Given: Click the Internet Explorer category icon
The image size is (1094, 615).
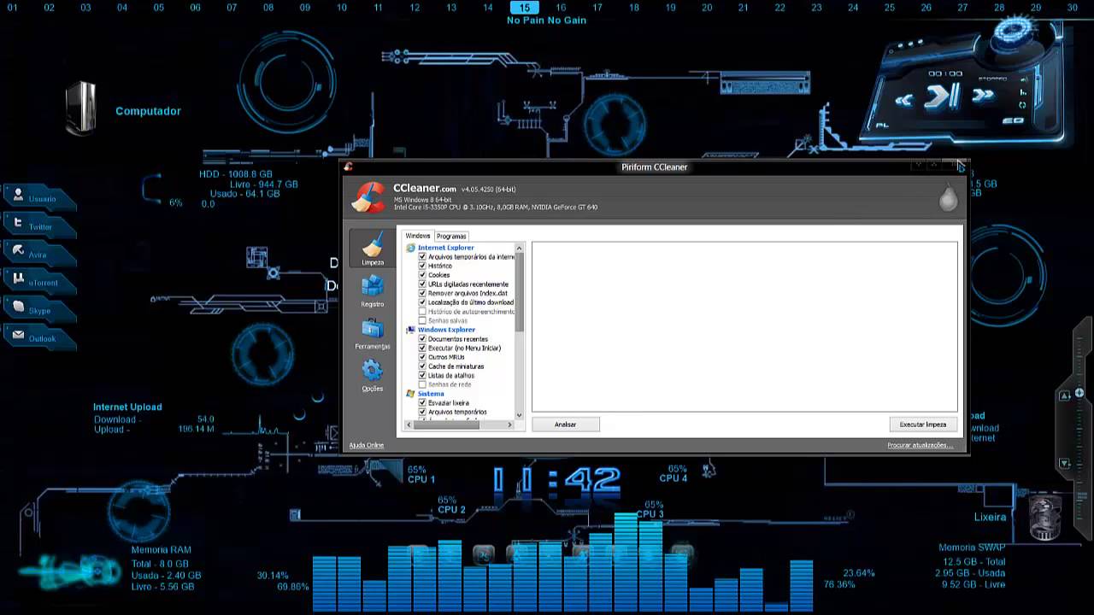Looking at the screenshot, I should (x=410, y=248).
